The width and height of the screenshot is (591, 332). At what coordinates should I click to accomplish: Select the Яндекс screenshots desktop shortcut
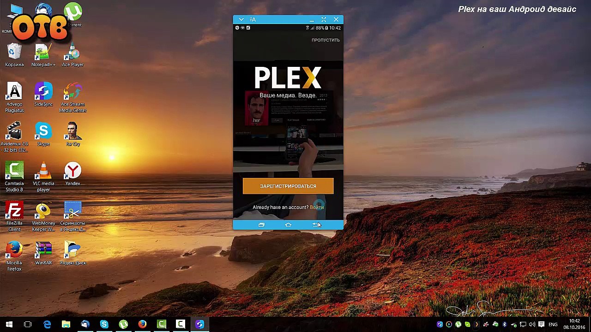[x=73, y=217]
